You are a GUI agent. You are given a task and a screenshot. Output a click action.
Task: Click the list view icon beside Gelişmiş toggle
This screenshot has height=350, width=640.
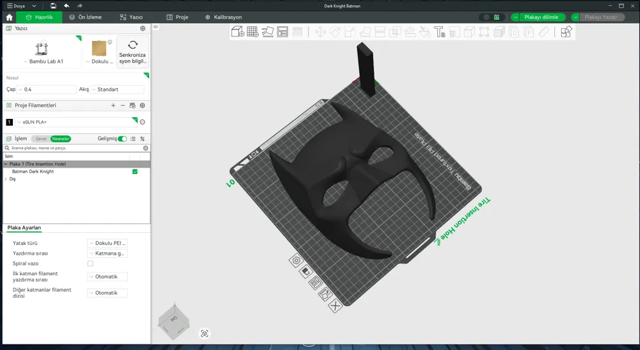[x=133, y=139]
